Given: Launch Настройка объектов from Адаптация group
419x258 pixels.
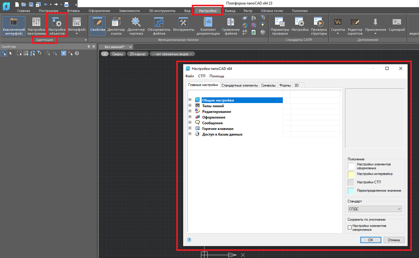Looking at the screenshot, I should click(x=57, y=26).
